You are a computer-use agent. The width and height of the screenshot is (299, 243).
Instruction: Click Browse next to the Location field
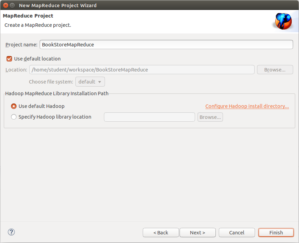[x=275, y=70]
